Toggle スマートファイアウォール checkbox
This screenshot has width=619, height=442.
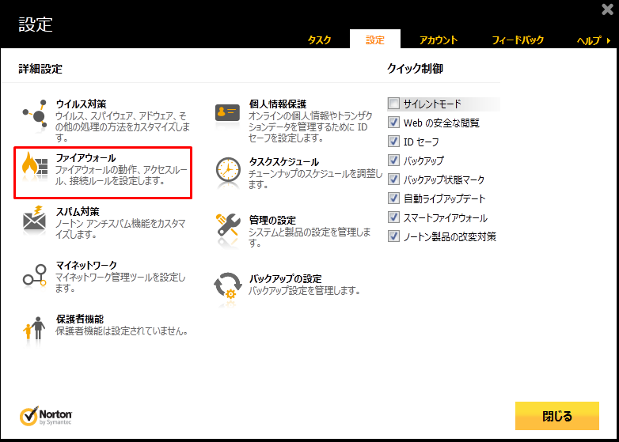tap(393, 217)
